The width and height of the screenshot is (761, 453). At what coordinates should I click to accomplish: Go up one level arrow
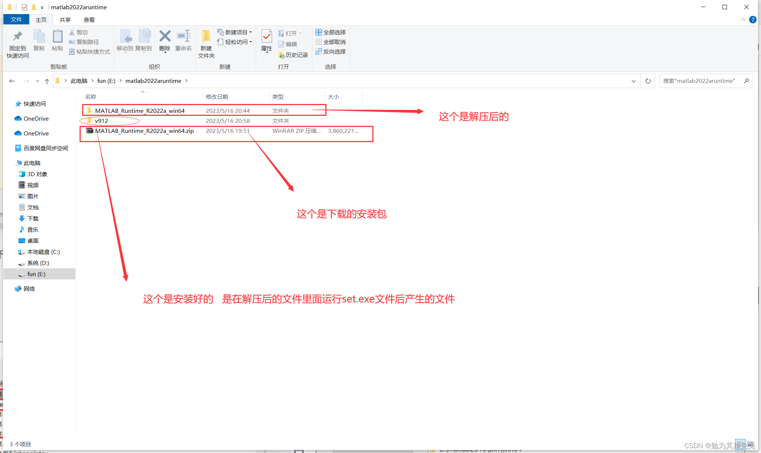point(47,81)
